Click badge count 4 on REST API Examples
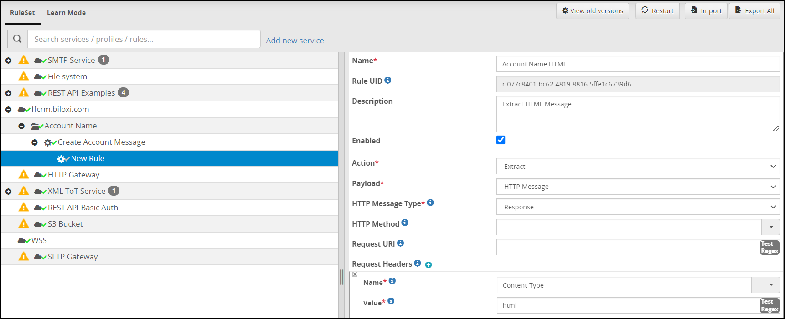This screenshot has width=785, height=319. (123, 92)
